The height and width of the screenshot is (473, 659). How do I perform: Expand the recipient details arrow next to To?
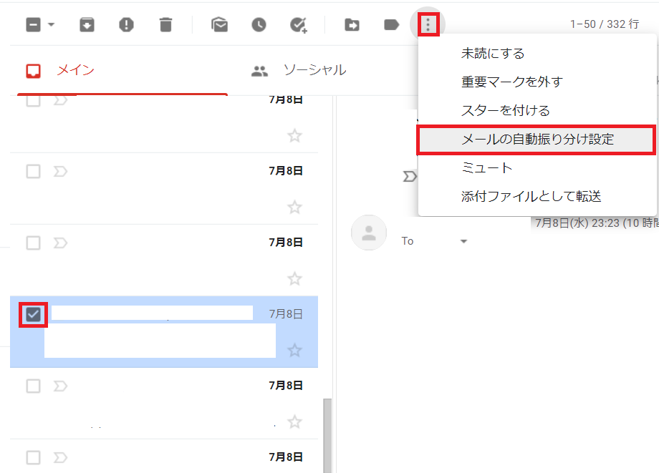click(x=463, y=241)
